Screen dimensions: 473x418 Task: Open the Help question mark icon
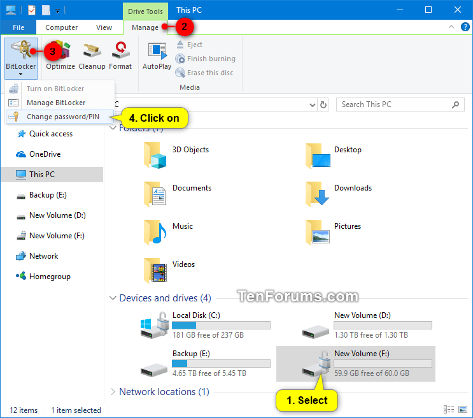pos(465,27)
